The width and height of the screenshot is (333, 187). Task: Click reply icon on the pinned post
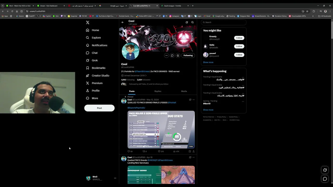click(129, 151)
